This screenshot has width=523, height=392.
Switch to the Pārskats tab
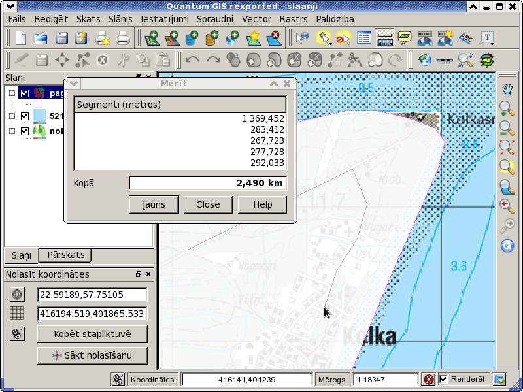click(x=66, y=255)
